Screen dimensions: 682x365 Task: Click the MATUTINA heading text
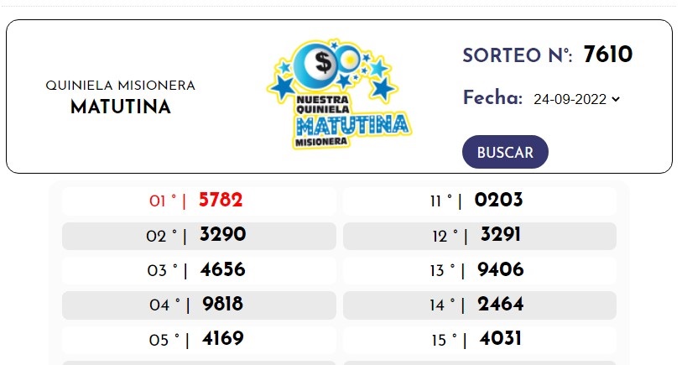click(x=120, y=107)
